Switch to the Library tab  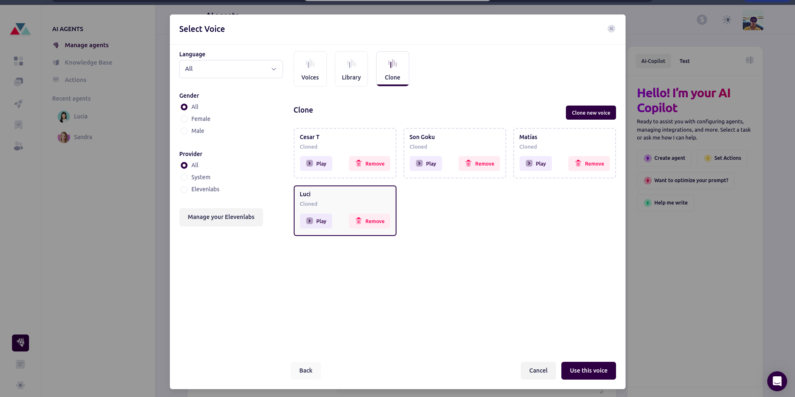point(351,69)
